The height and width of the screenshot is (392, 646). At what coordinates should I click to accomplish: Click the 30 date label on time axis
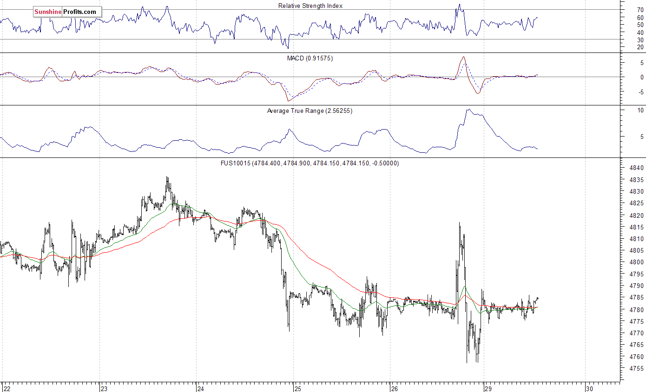590,388
